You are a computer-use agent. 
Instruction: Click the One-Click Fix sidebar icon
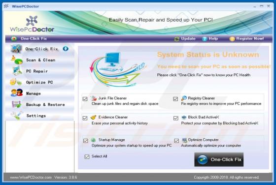(16, 49)
